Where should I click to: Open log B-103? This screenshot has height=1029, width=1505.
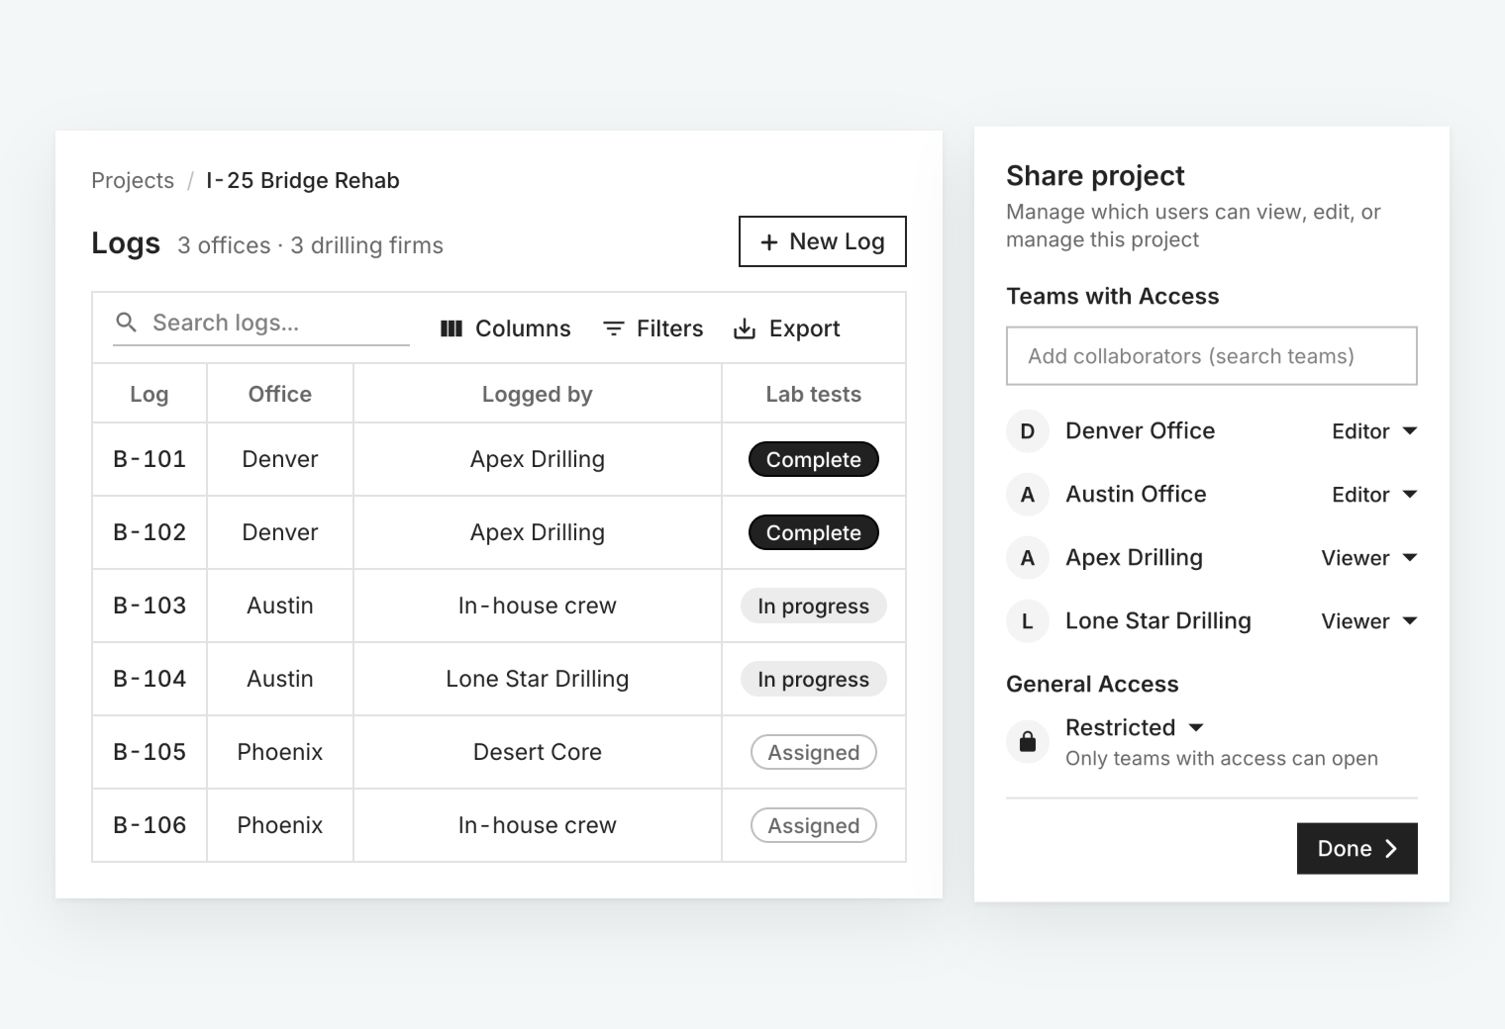(x=150, y=606)
